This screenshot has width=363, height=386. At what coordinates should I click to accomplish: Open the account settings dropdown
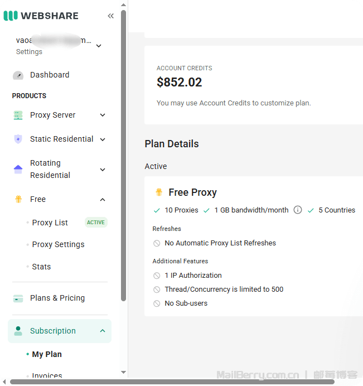click(x=99, y=46)
